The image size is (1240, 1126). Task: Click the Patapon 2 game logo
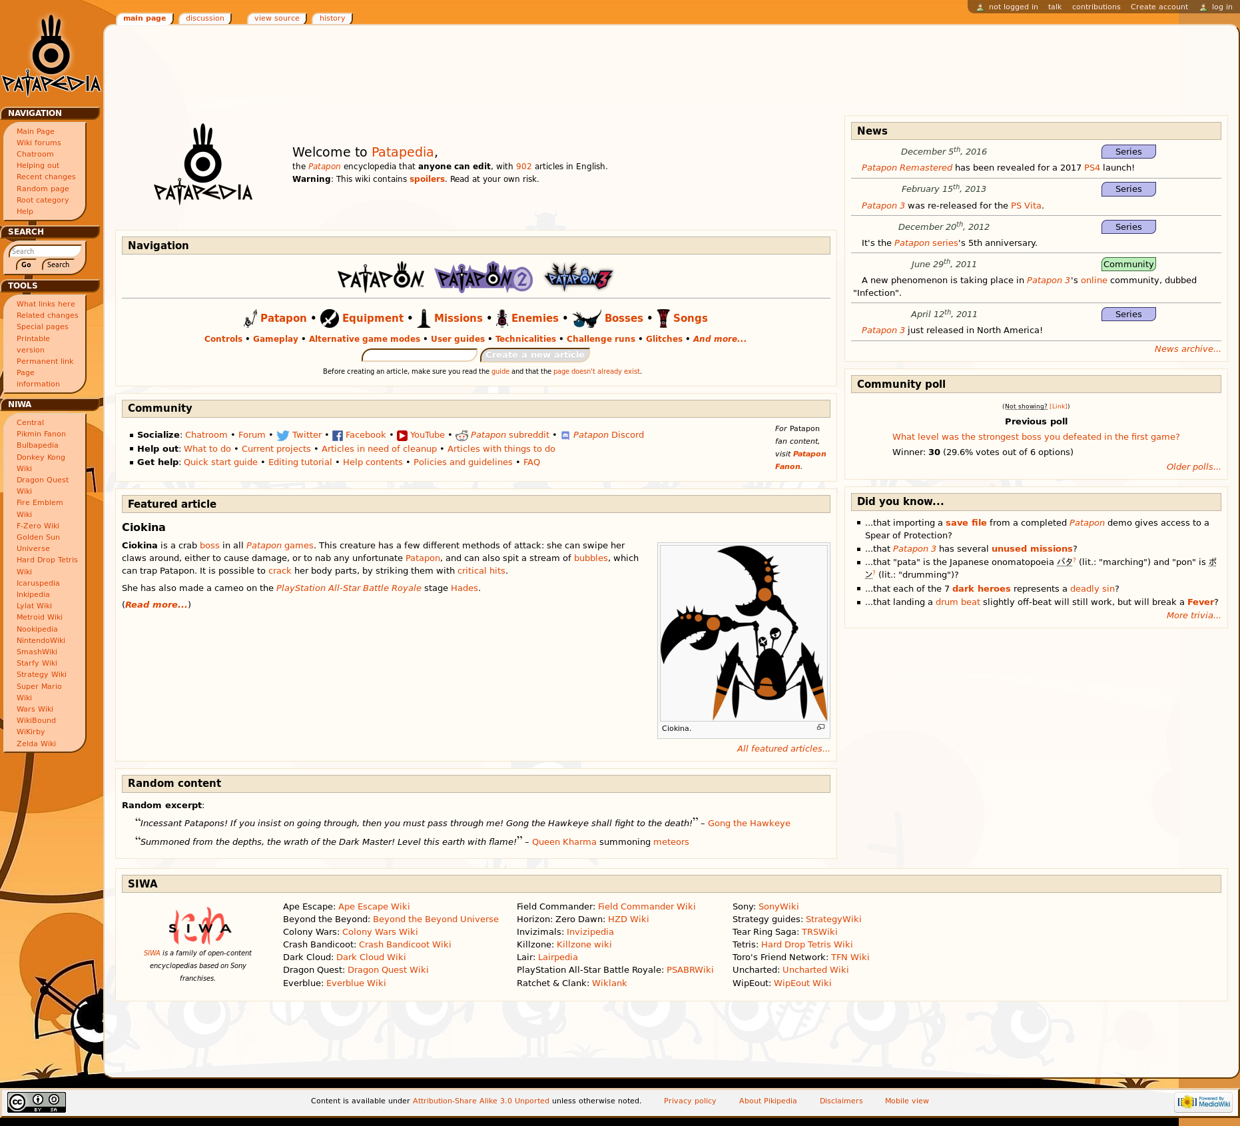pos(483,278)
